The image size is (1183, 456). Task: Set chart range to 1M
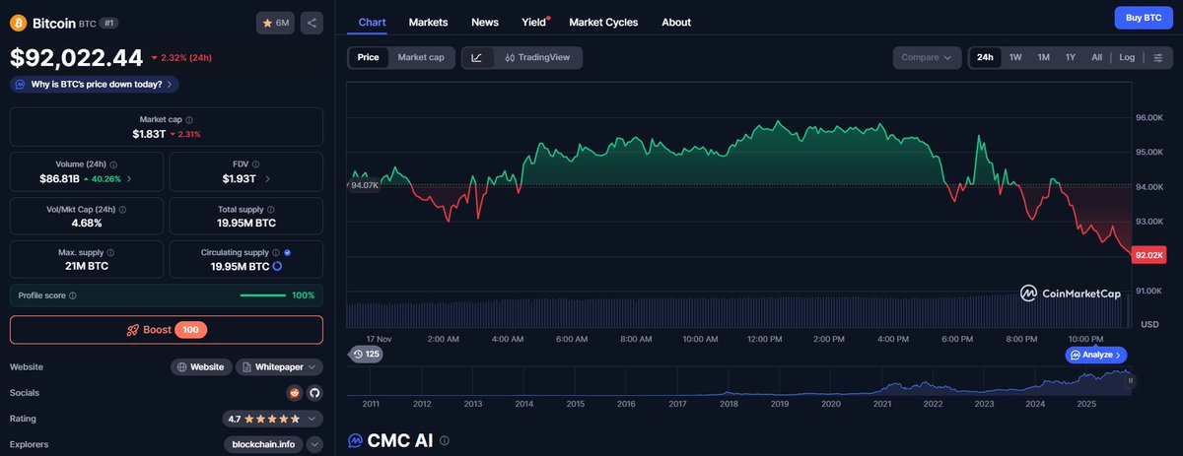[x=1043, y=57]
